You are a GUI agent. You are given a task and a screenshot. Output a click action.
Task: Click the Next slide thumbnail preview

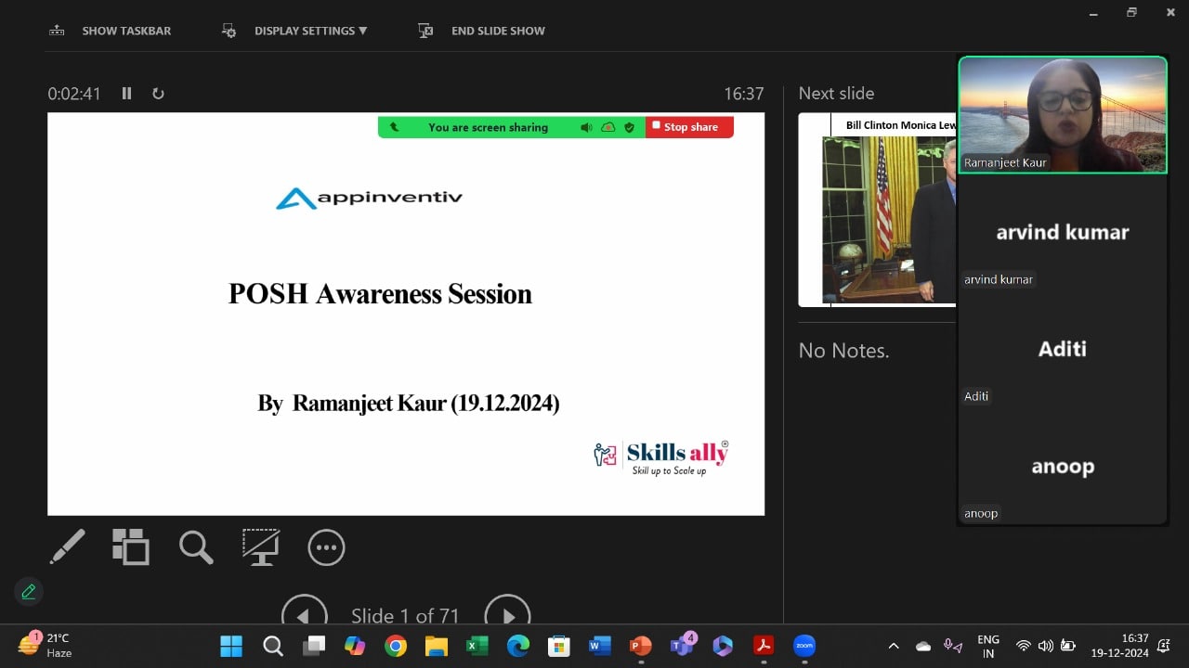pyautogui.click(x=877, y=211)
